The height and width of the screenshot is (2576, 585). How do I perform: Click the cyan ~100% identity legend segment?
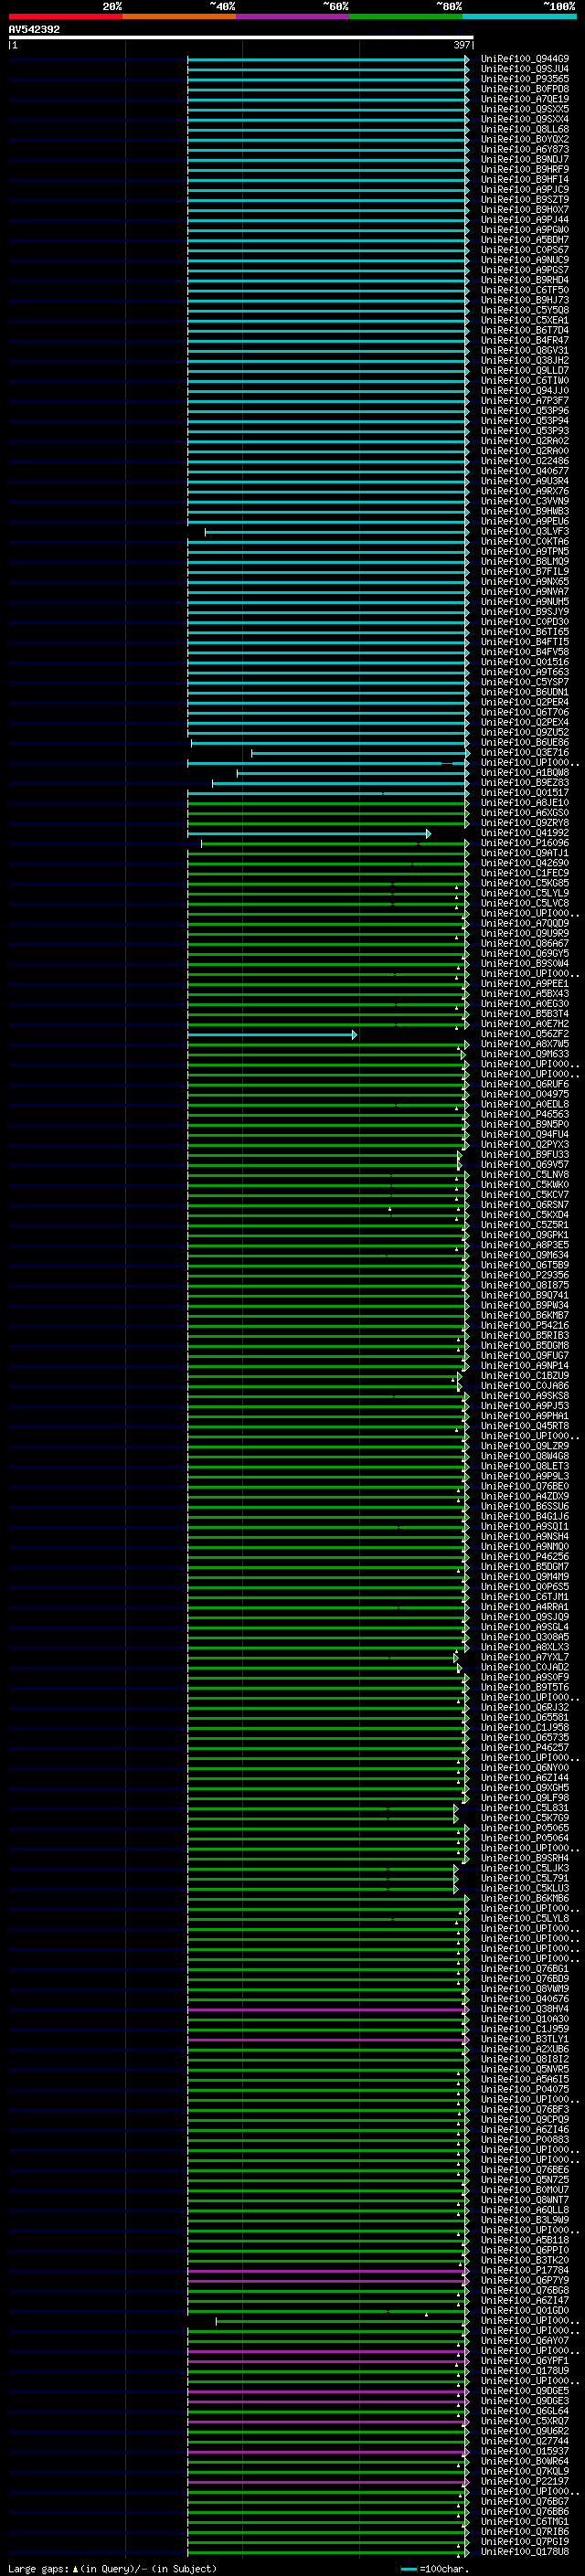(x=520, y=16)
